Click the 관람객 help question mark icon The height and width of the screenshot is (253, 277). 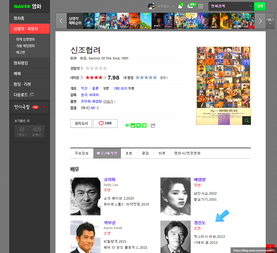[x=82, y=68]
